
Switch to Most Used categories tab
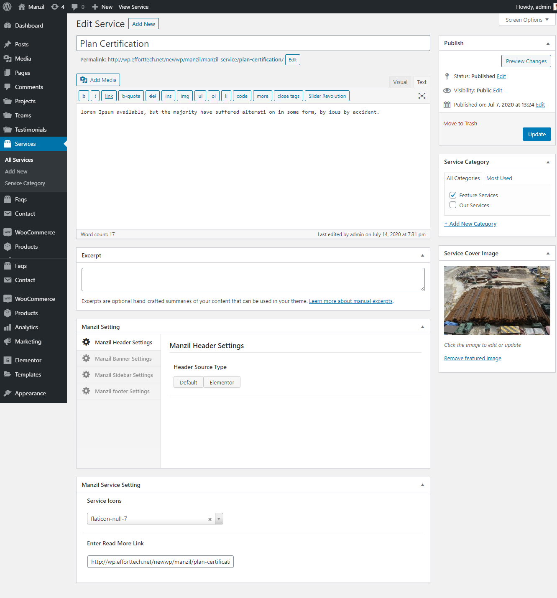pyautogui.click(x=499, y=178)
